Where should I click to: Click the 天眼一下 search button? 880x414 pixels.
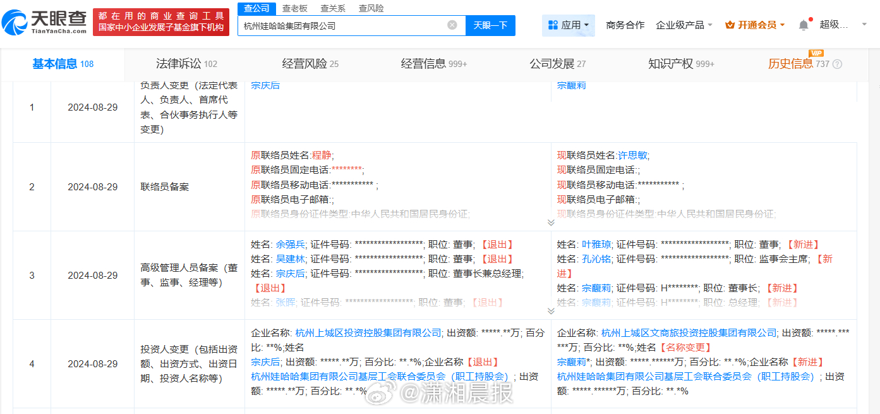point(491,25)
